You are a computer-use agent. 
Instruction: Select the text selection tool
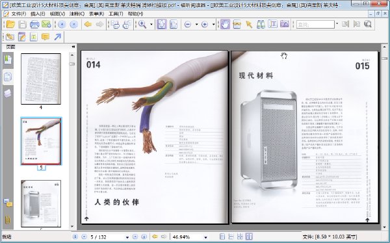click(x=237, y=24)
